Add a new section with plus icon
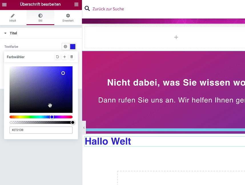The width and height of the screenshot is (245, 185). click(x=176, y=37)
